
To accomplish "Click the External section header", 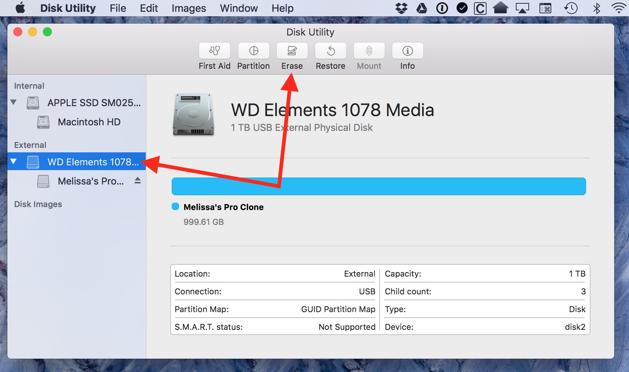I will click(30, 145).
